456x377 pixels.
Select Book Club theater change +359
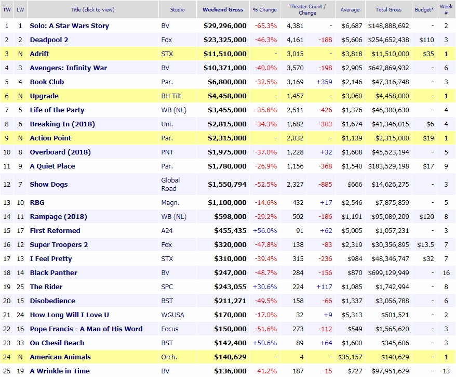click(324, 82)
